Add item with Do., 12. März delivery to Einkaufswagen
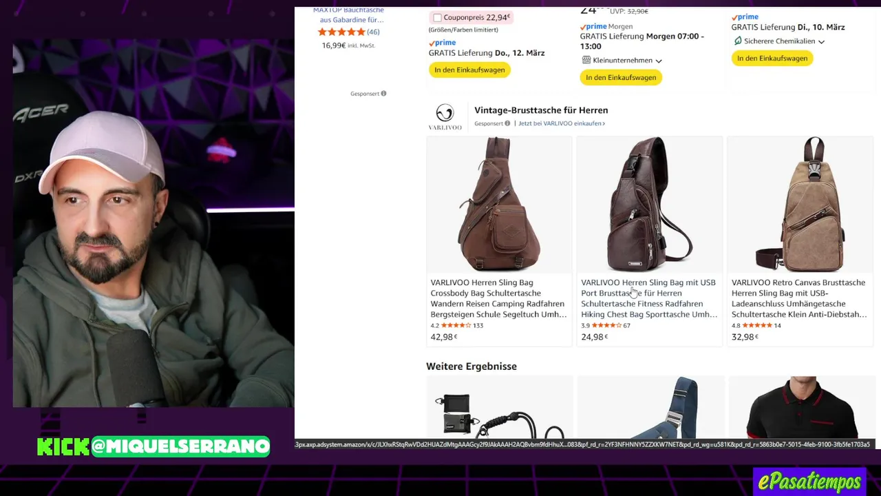Screen dimensions: 881x496 469,70
